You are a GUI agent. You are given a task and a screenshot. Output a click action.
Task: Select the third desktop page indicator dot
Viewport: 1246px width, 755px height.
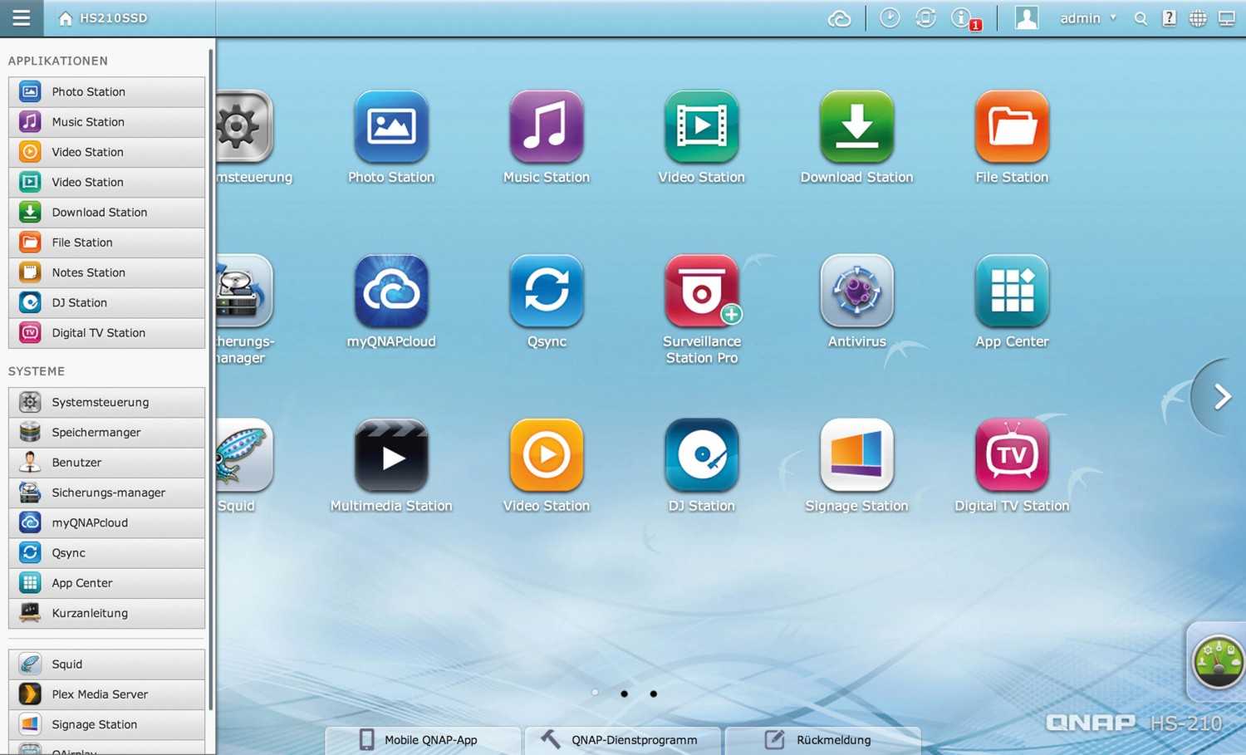point(654,694)
